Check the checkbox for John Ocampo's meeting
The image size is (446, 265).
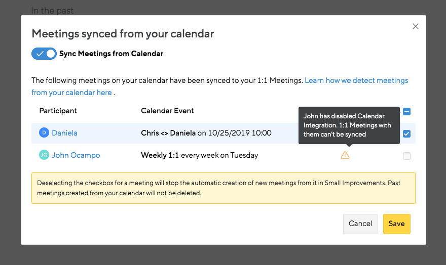click(406, 156)
